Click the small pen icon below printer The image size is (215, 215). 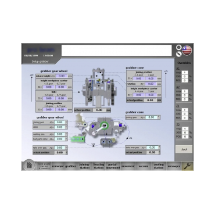click(178, 54)
